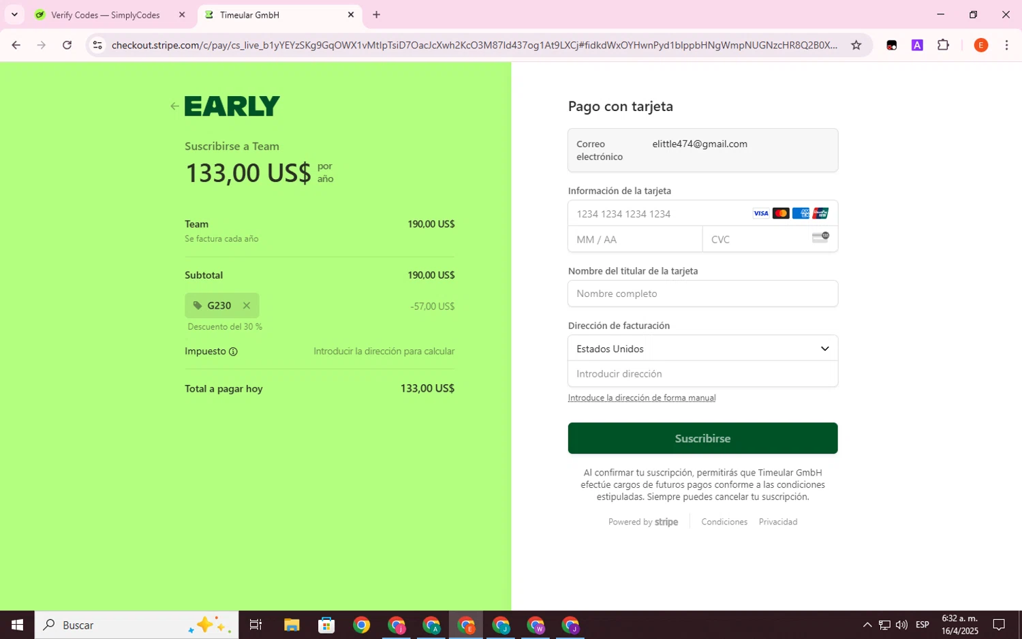Click the American Express icon
Viewport: 1022px width, 639px height.
[801, 214]
